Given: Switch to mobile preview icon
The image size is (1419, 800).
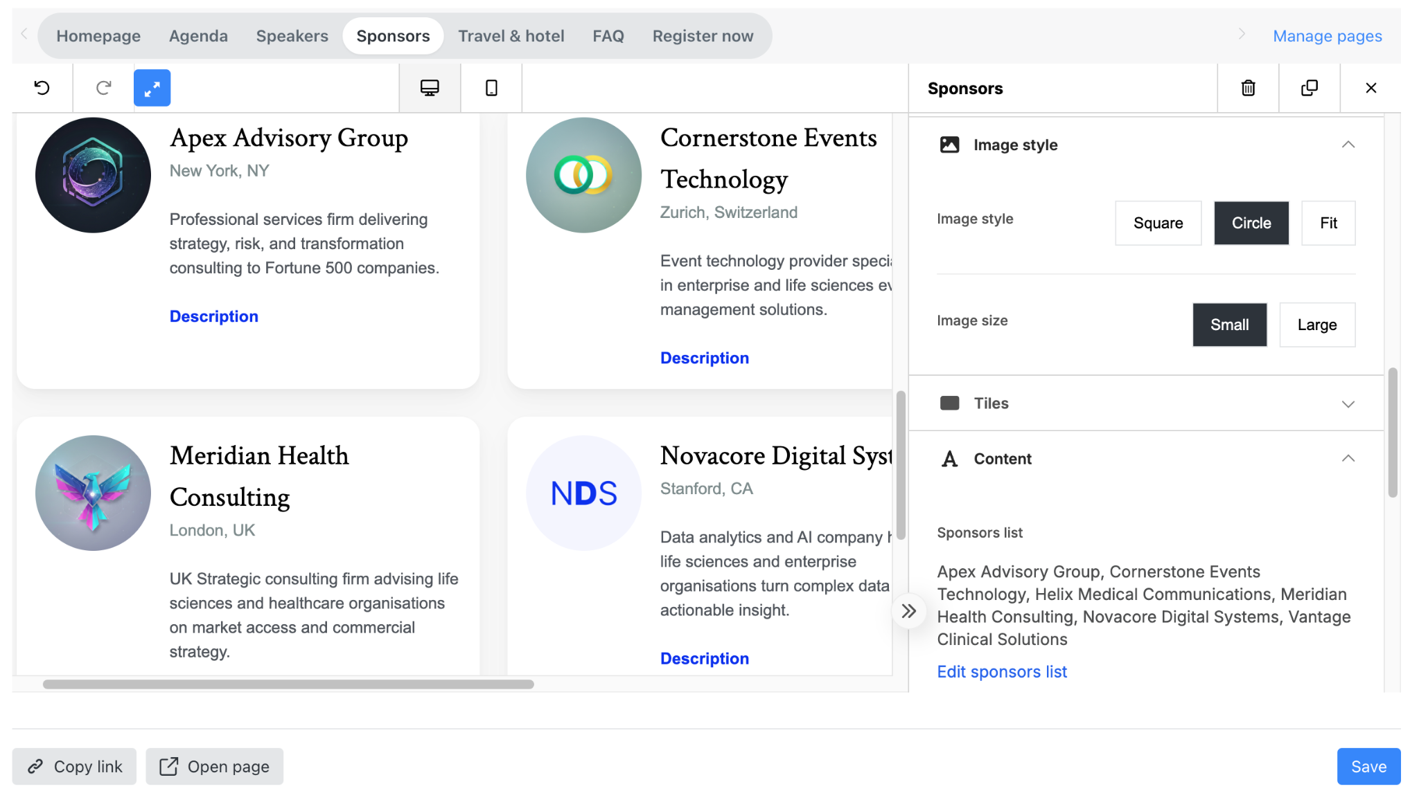Looking at the screenshot, I should coord(491,88).
